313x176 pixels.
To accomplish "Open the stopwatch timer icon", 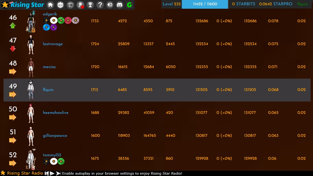I will pos(60,5).
